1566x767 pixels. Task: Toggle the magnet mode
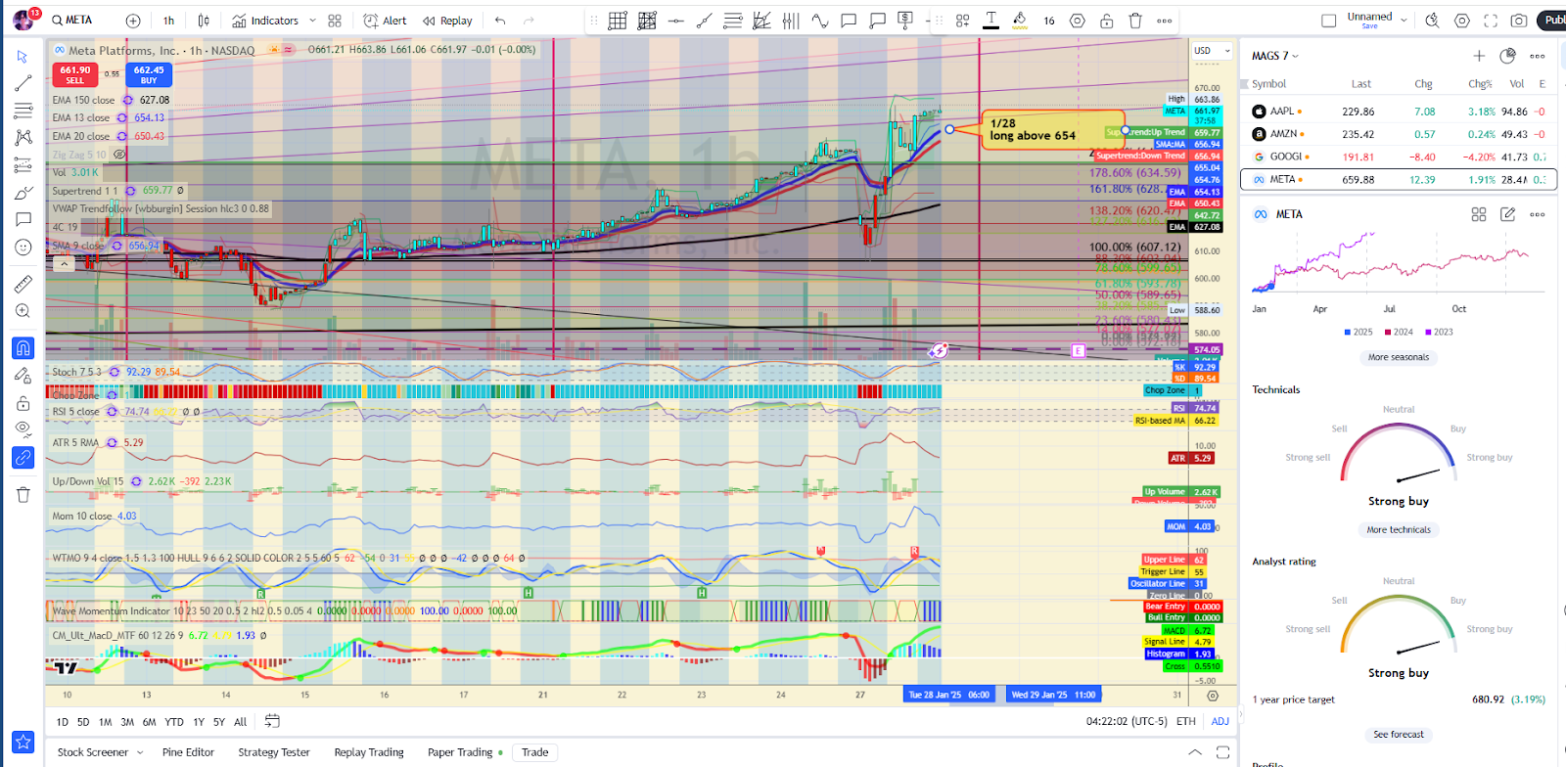coord(23,347)
